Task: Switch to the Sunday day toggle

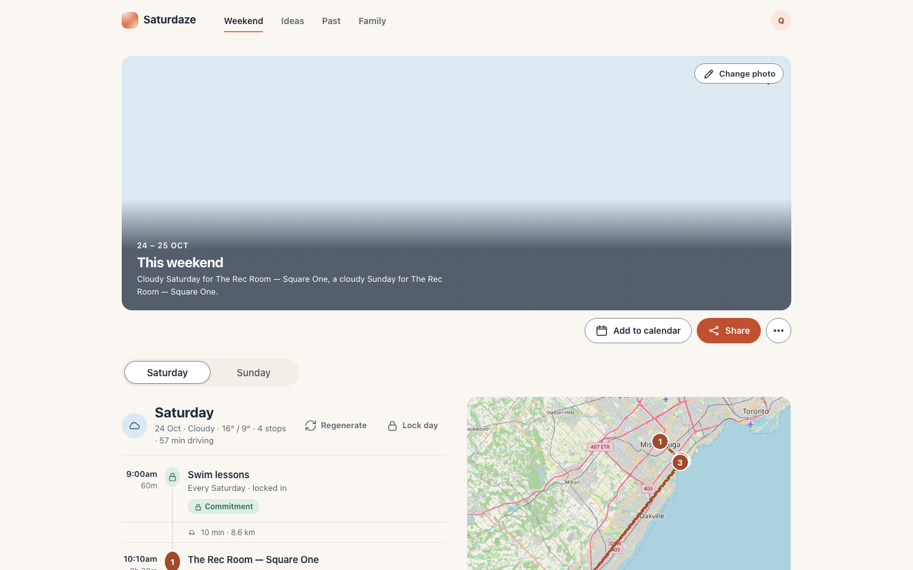Action: (x=254, y=372)
